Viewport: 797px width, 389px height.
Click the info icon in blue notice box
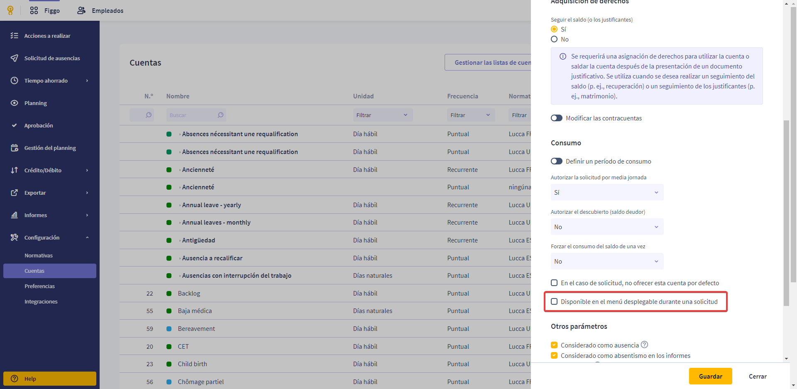point(563,56)
